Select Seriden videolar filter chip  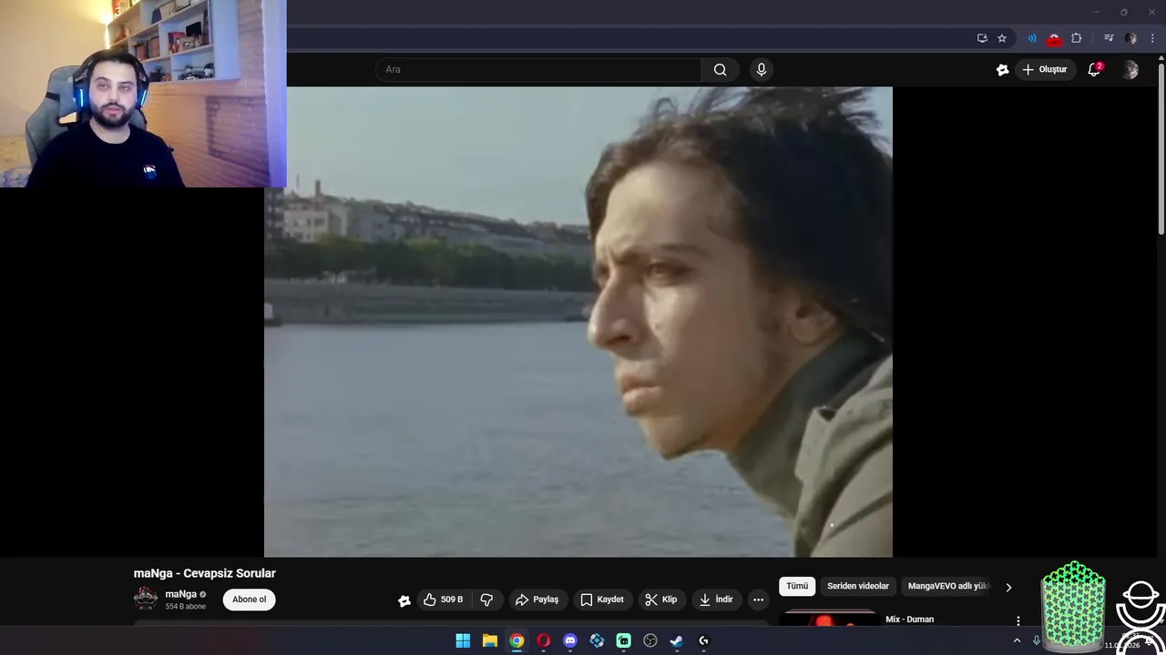pyautogui.click(x=858, y=587)
